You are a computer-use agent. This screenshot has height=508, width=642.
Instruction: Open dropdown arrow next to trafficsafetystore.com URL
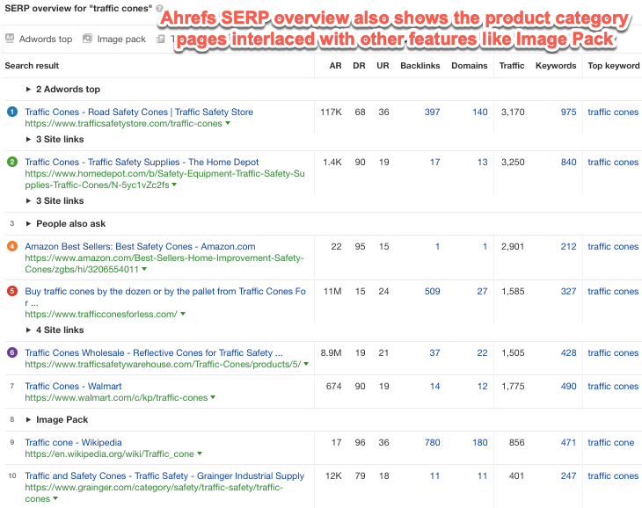pos(228,124)
